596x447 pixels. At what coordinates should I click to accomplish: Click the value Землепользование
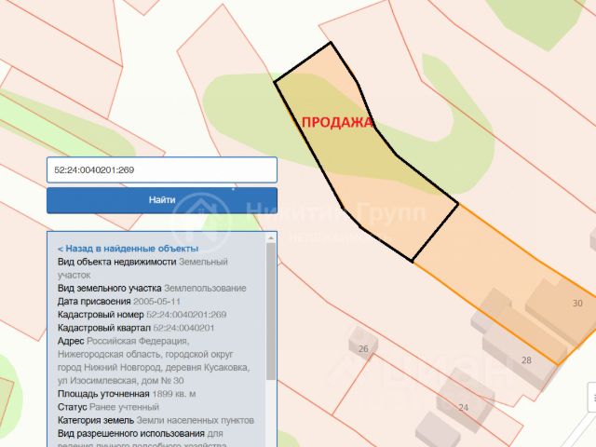click(x=205, y=288)
